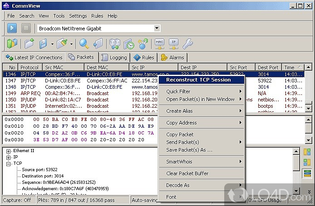This screenshot has width=315, height=206.
Task: Switch to the Logging tab
Action: [114, 57]
